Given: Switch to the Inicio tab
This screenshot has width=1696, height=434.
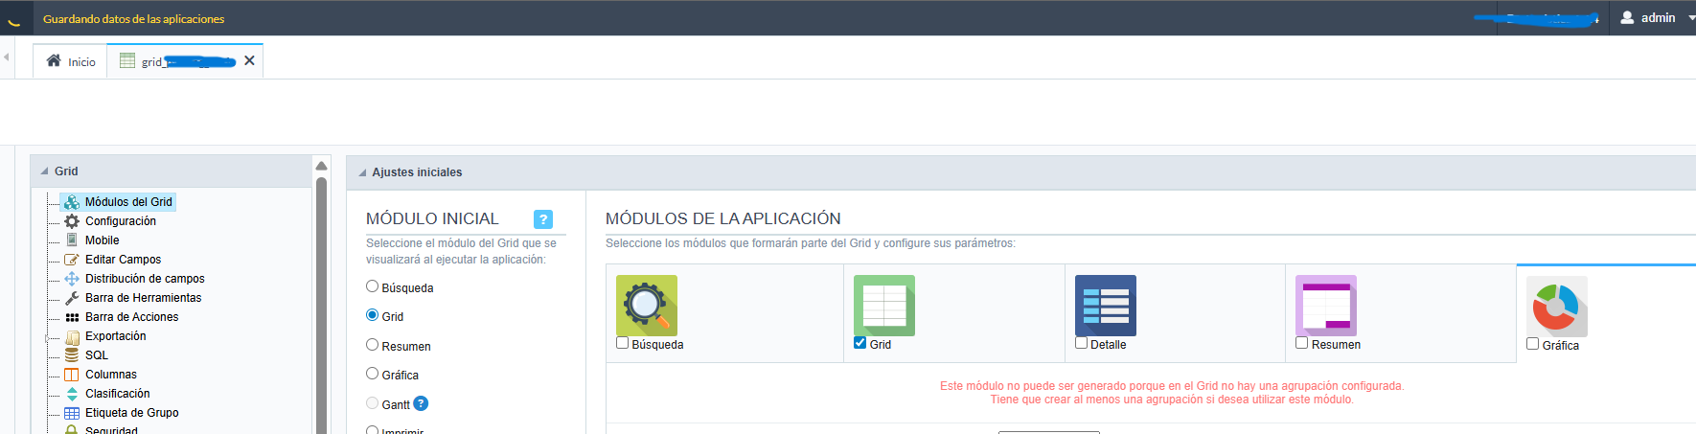Looking at the screenshot, I should click(x=72, y=61).
